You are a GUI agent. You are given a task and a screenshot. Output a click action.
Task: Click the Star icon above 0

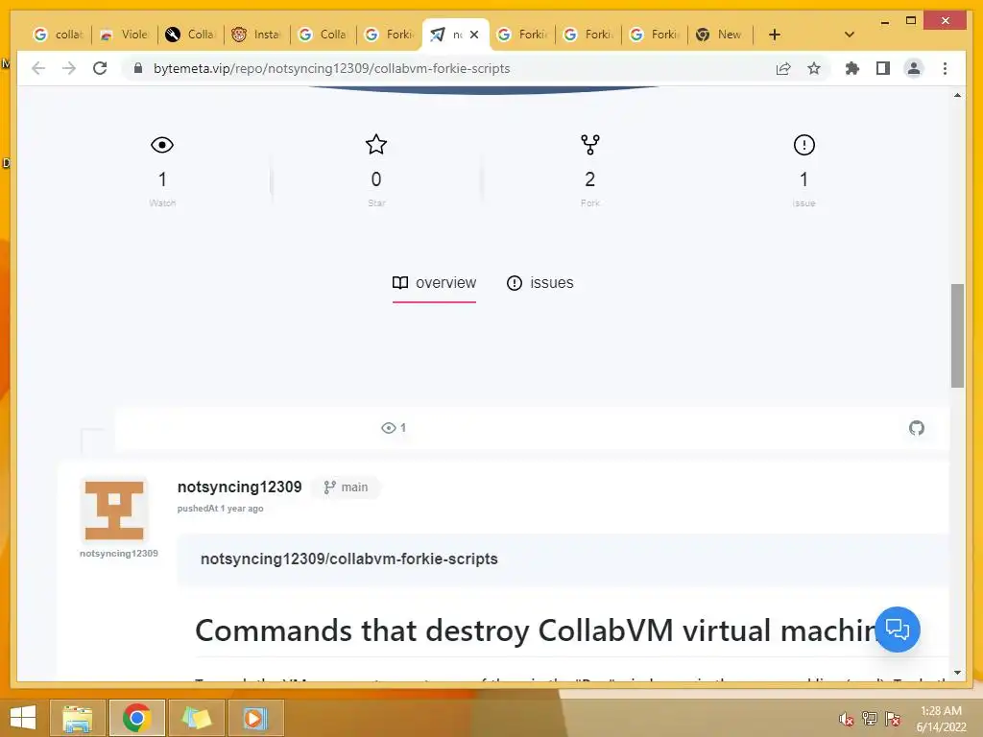tap(376, 144)
